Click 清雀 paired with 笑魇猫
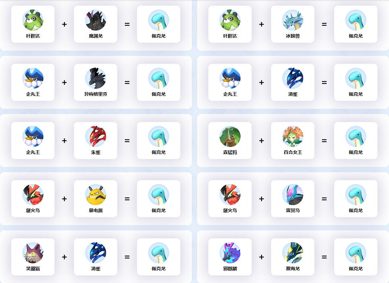 (x=96, y=257)
